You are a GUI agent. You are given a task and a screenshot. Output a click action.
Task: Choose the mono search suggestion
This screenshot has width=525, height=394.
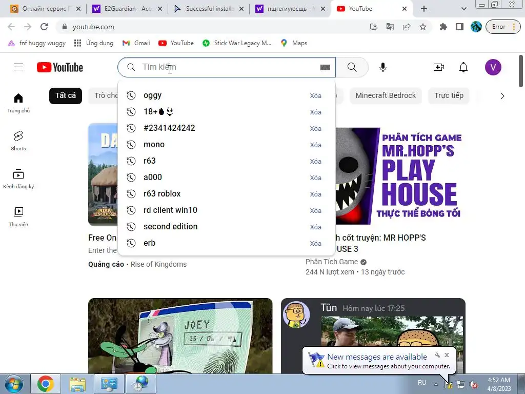point(227,145)
